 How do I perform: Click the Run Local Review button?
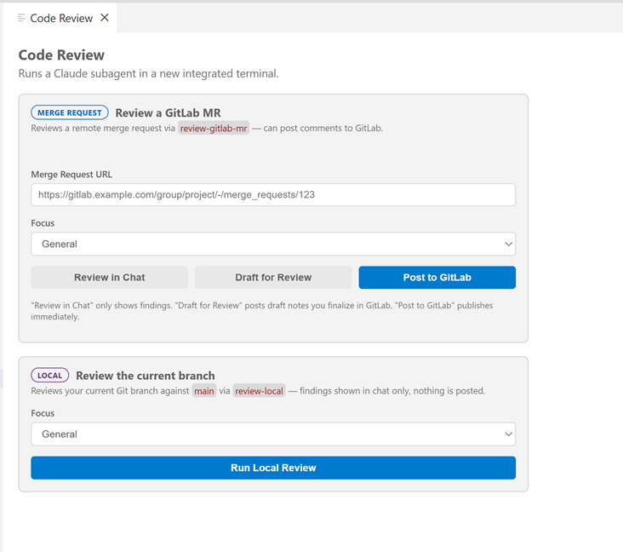click(x=273, y=468)
